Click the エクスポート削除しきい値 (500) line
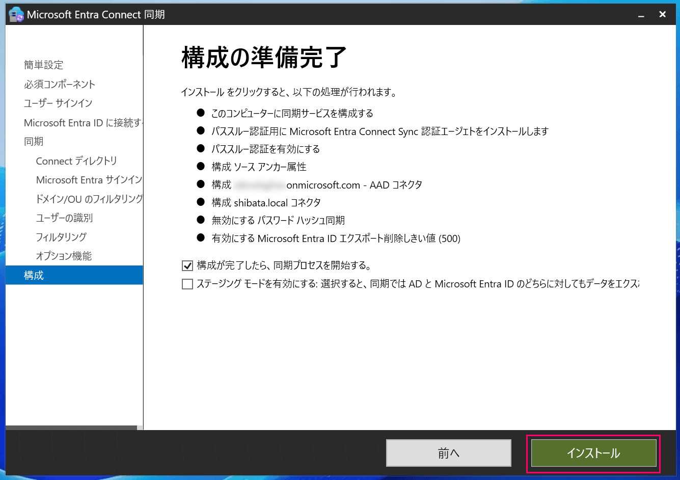Image resolution: width=680 pixels, height=480 pixels. coord(336,238)
